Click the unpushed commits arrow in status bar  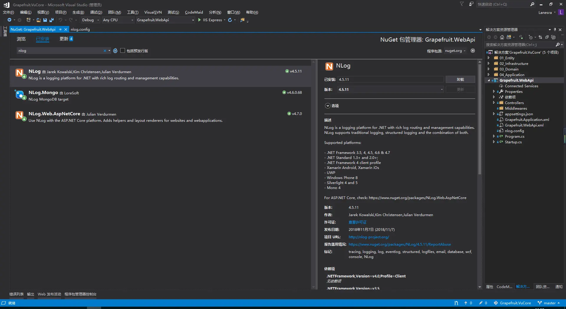pyautogui.click(x=466, y=303)
